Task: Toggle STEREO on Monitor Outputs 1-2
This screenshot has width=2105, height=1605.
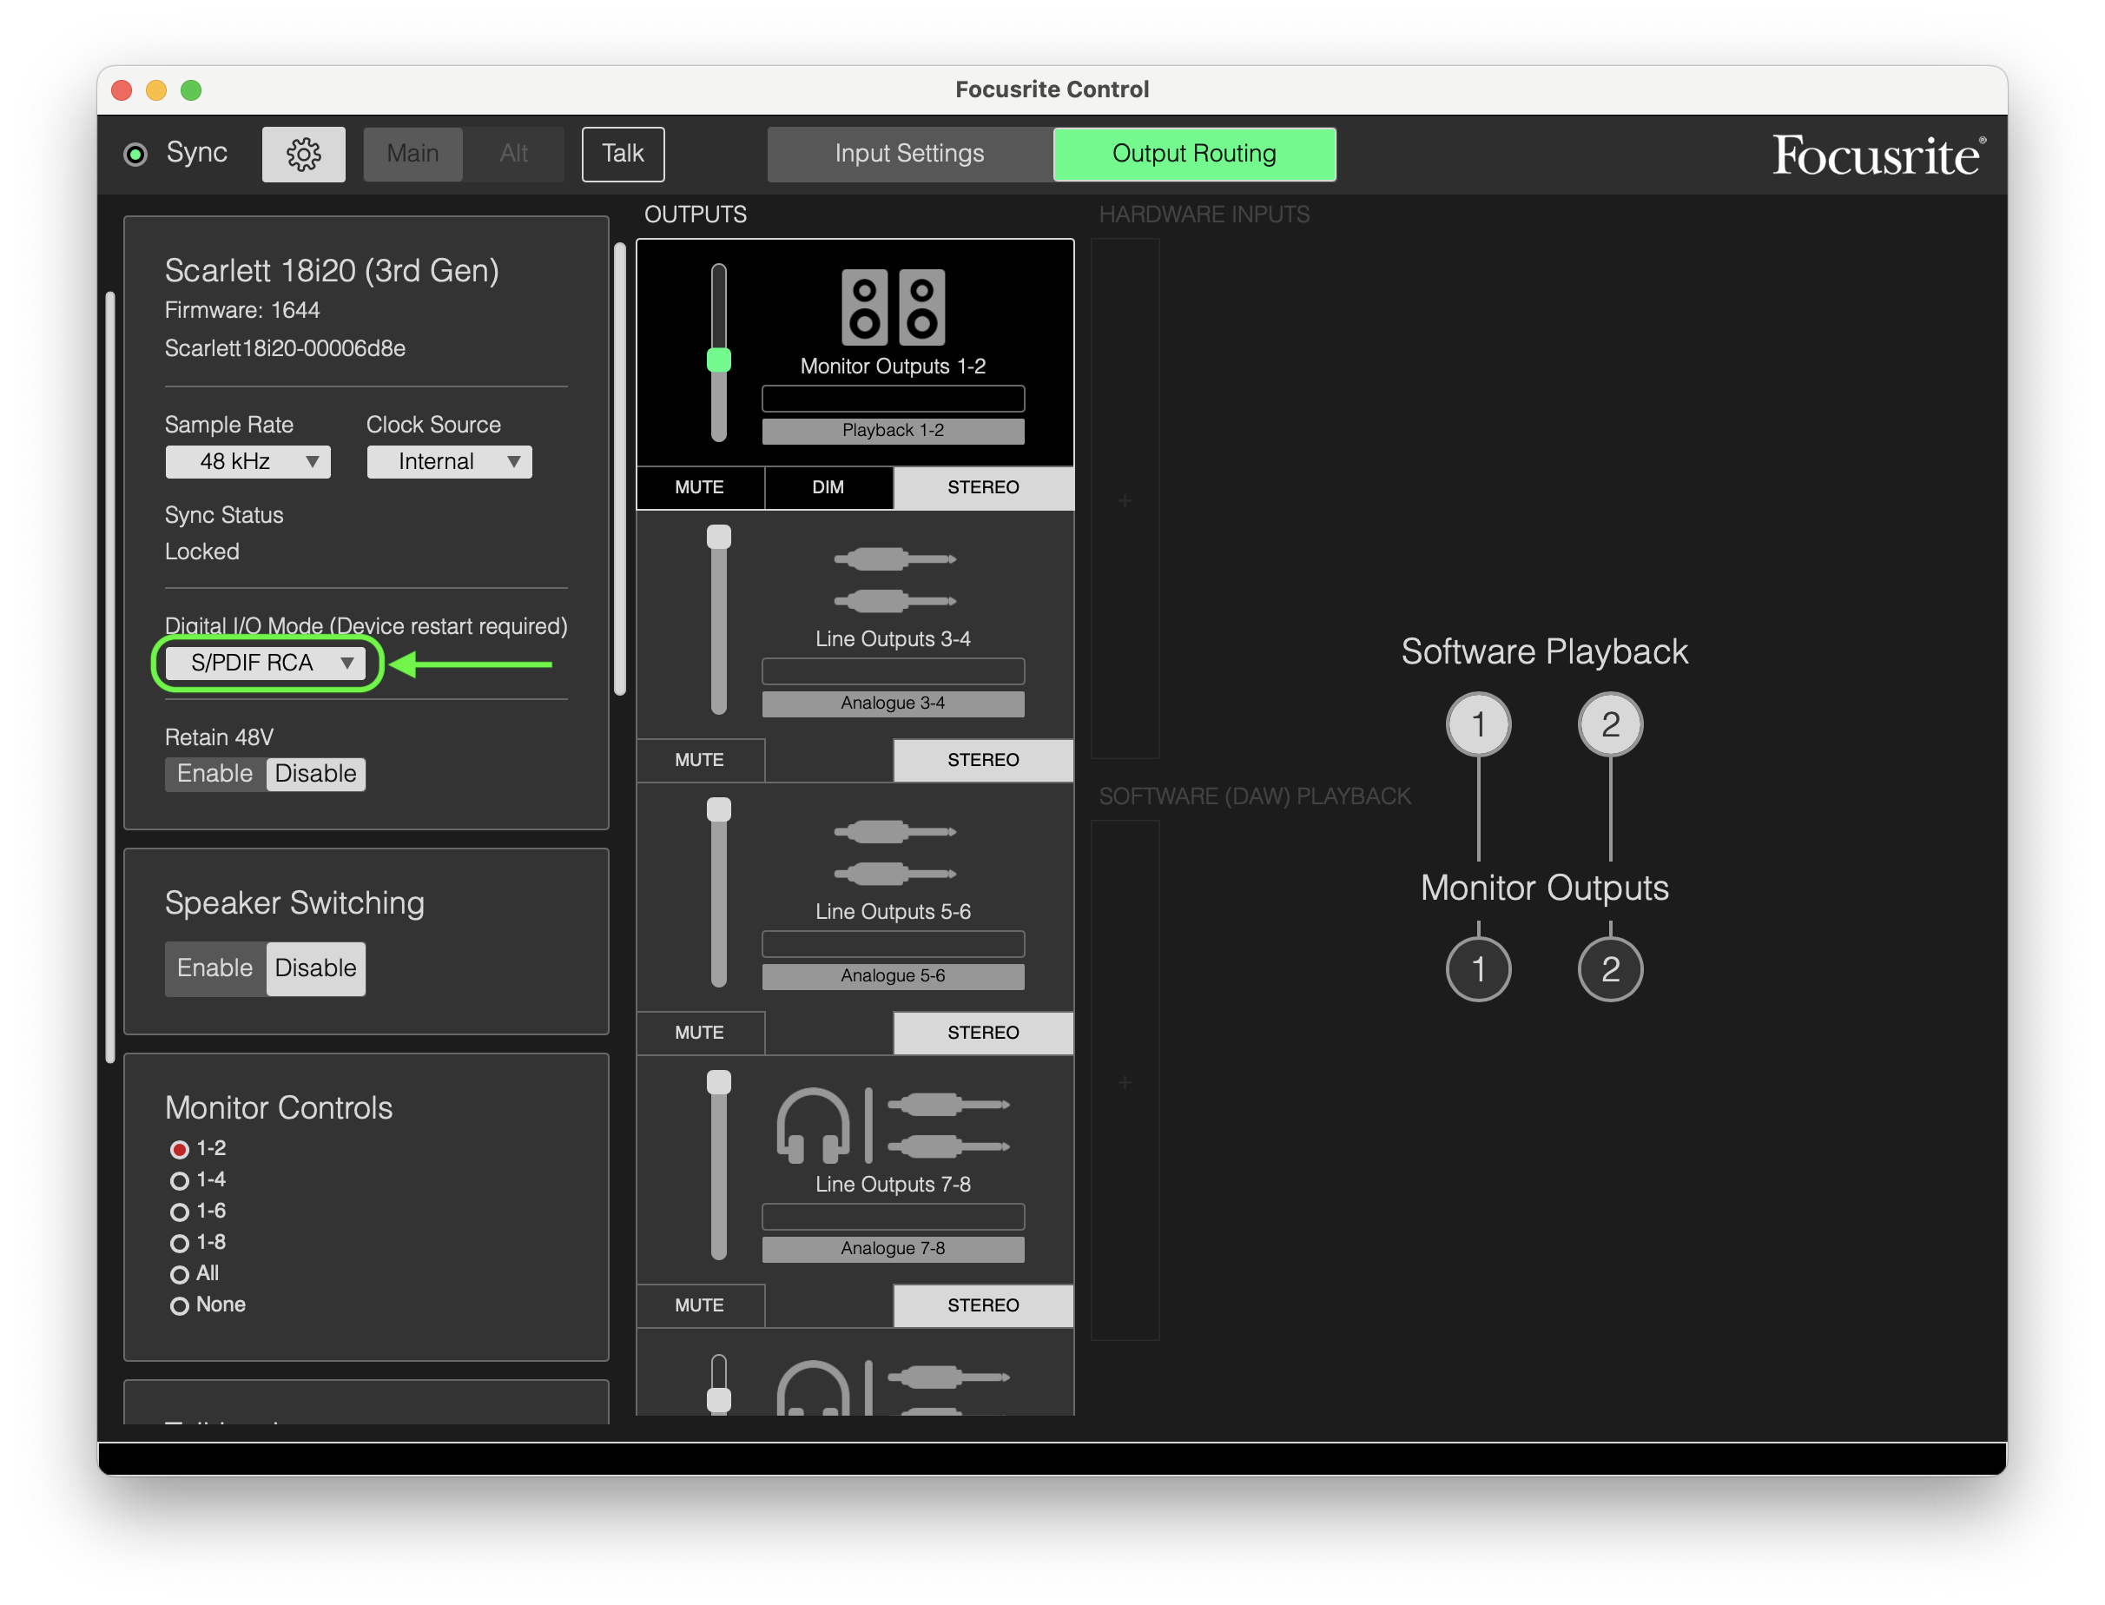Action: 984,487
